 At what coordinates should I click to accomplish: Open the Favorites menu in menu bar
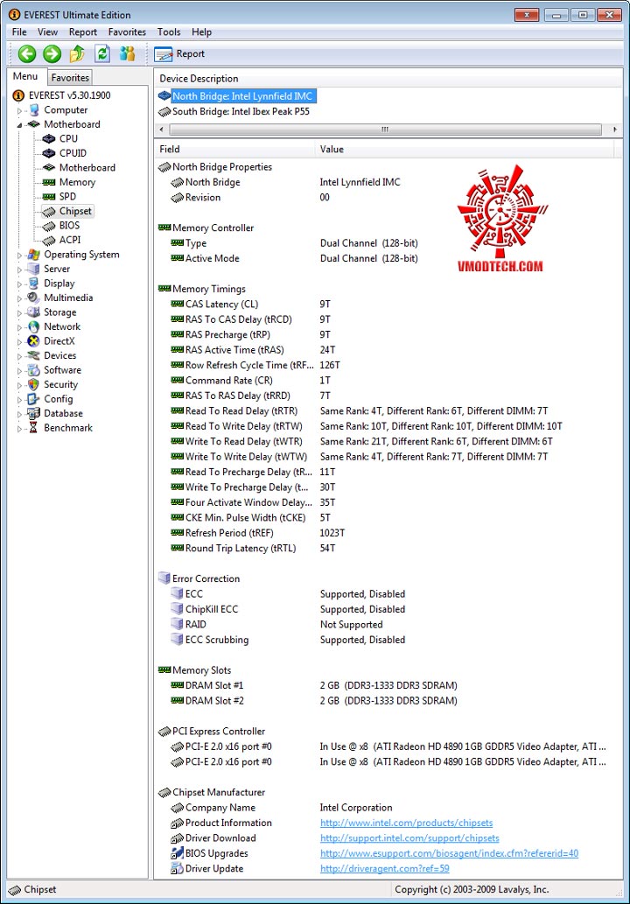point(127,32)
